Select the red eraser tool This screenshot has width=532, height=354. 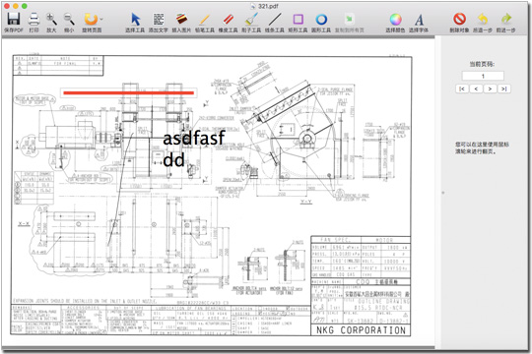tap(228, 20)
